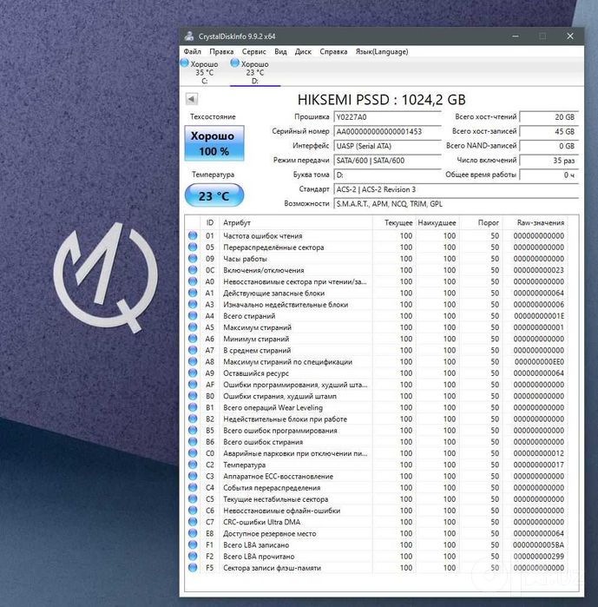Screen dimensions: 598x607
Task: Click status icon of row C2 Температура
Action: pyautogui.click(x=193, y=465)
